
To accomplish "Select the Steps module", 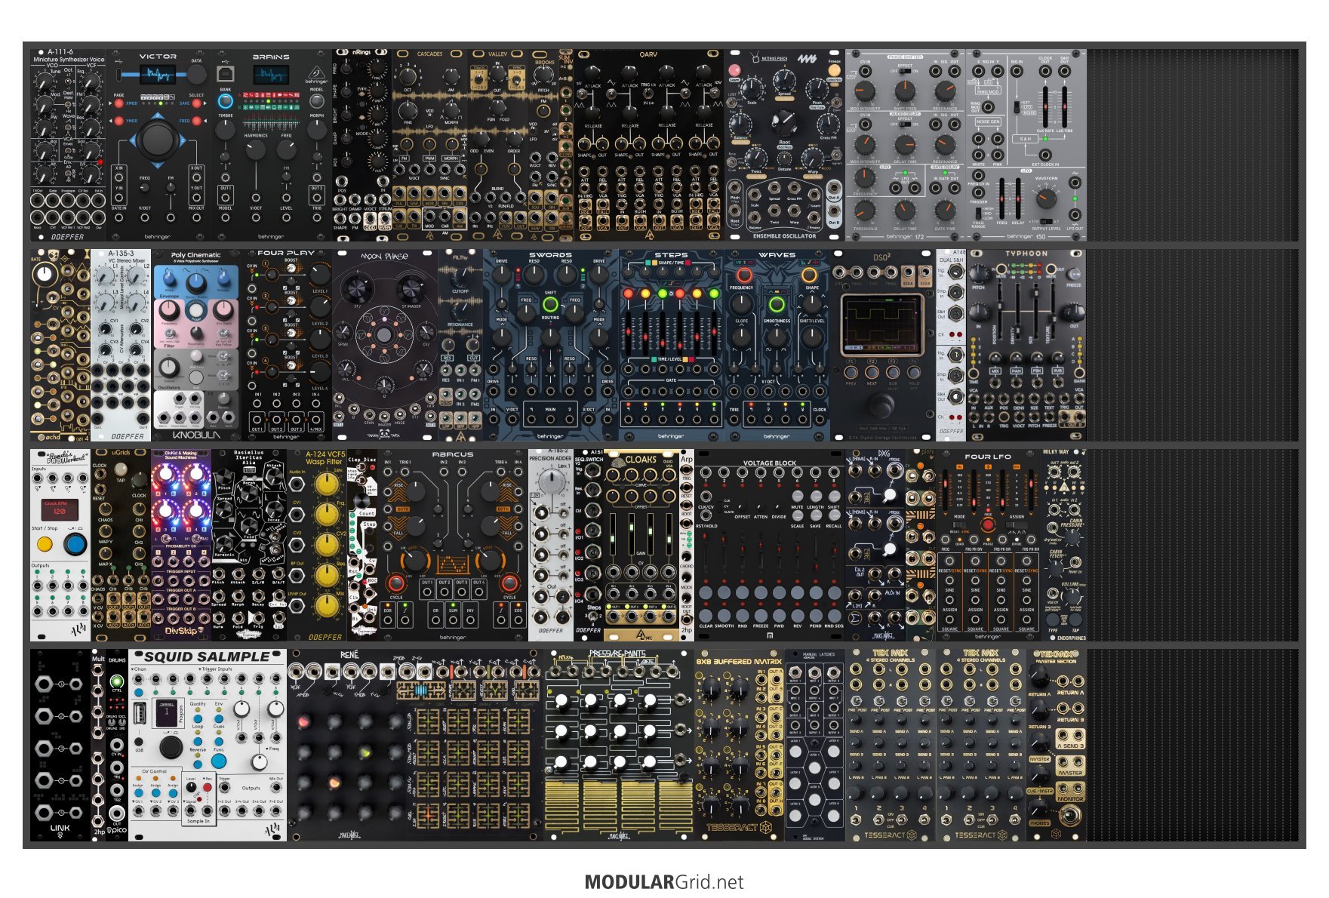I will pos(672,346).
